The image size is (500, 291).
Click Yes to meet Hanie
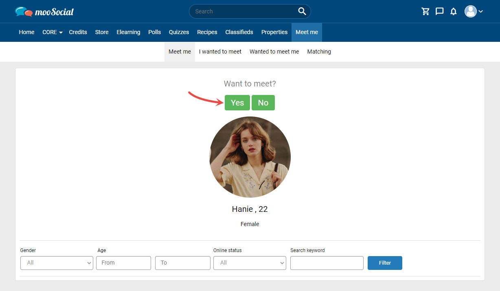click(x=237, y=103)
